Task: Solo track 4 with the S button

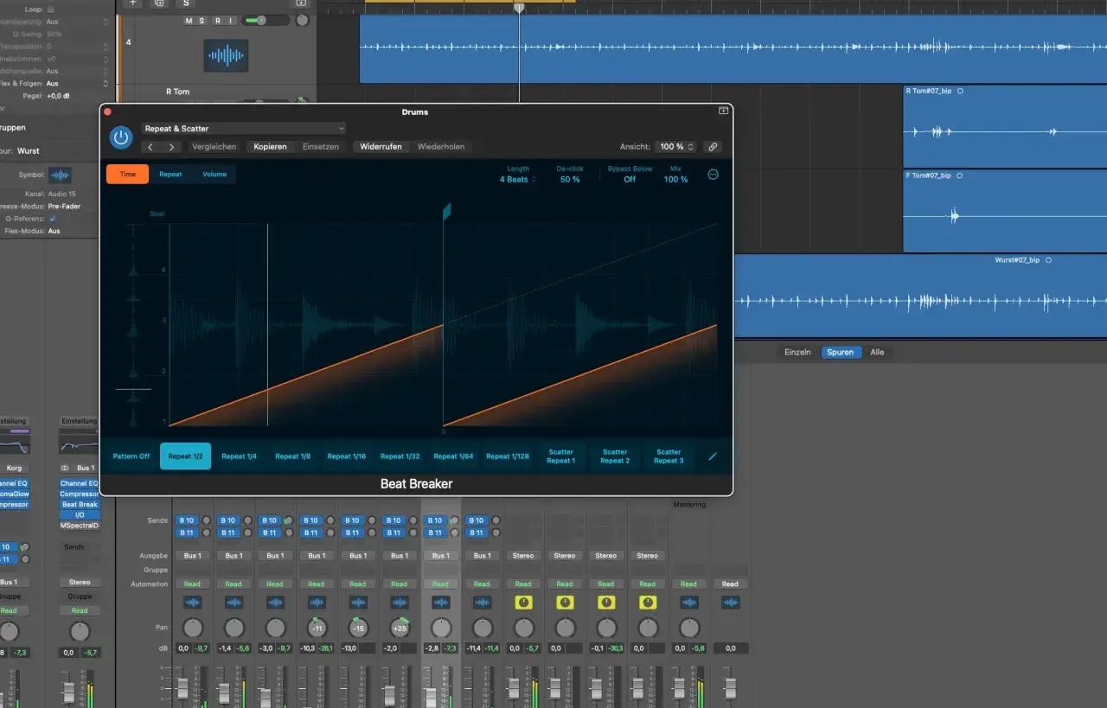Action: pos(202,21)
